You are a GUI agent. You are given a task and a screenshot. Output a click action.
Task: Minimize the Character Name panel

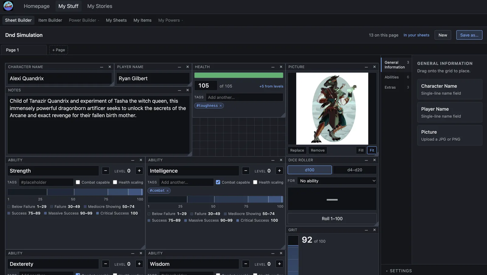102,67
